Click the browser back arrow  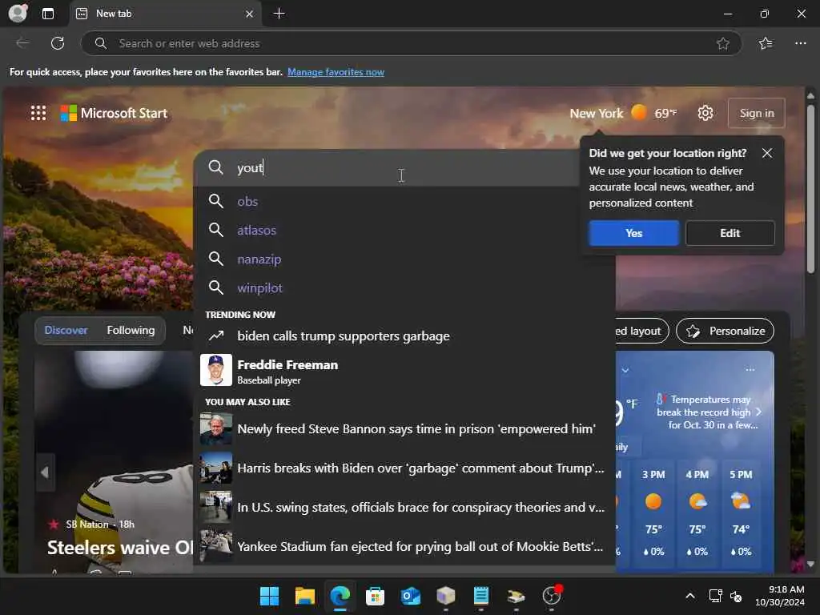22,43
